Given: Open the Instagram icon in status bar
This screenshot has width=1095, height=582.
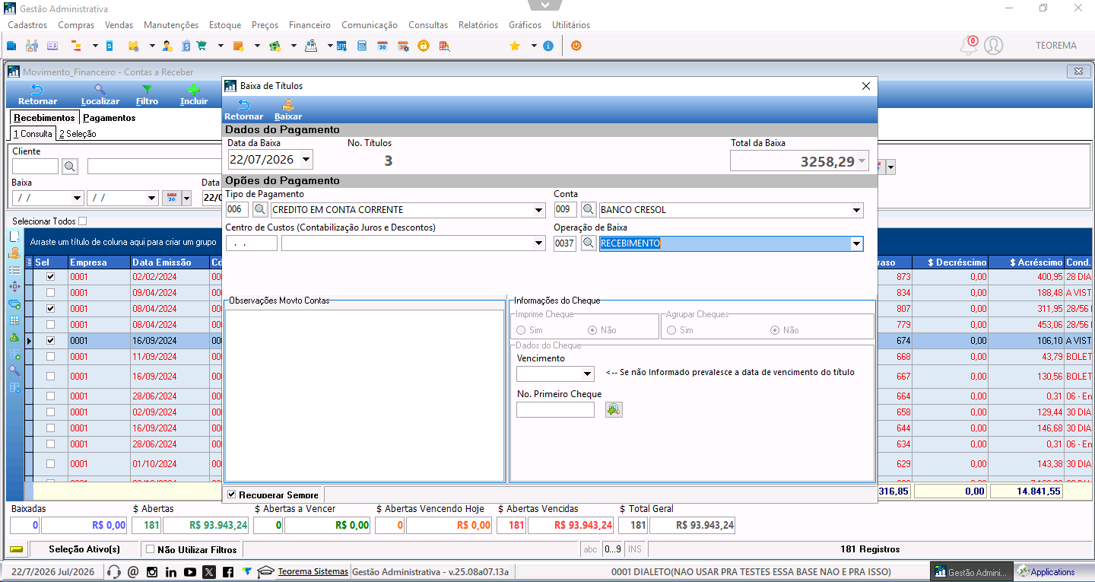Looking at the screenshot, I should [152, 571].
